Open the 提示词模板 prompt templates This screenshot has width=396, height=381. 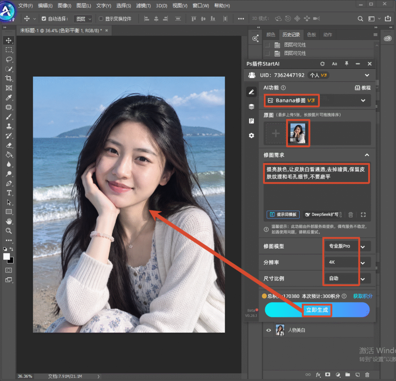tap(283, 215)
